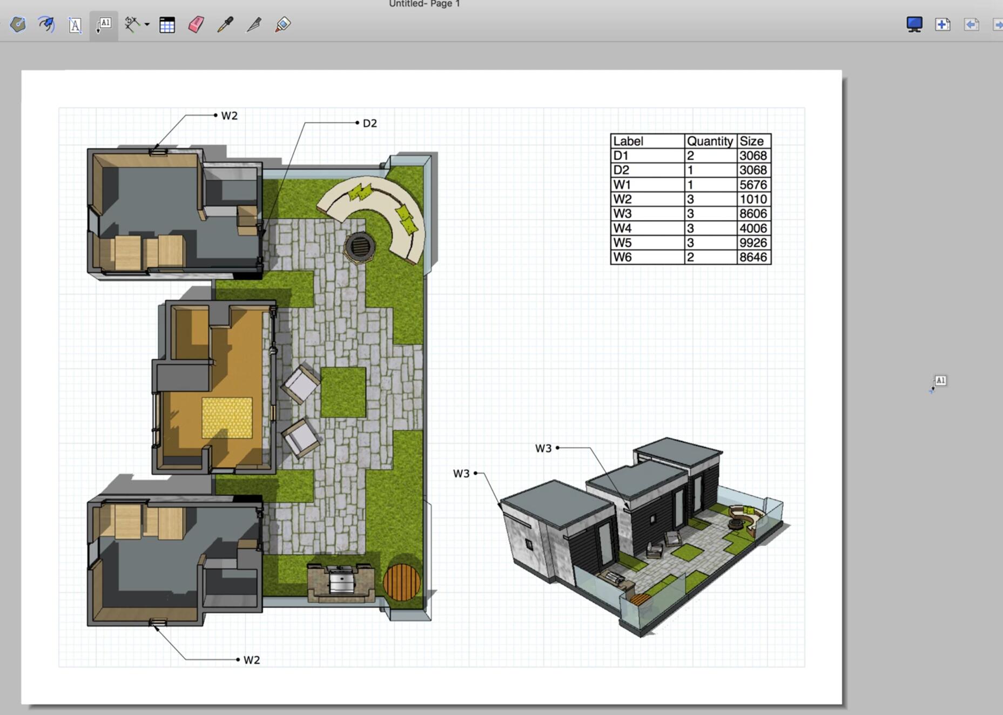Go to the previous page
Image resolution: width=1003 pixels, height=715 pixels.
click(x=971, y=25)
